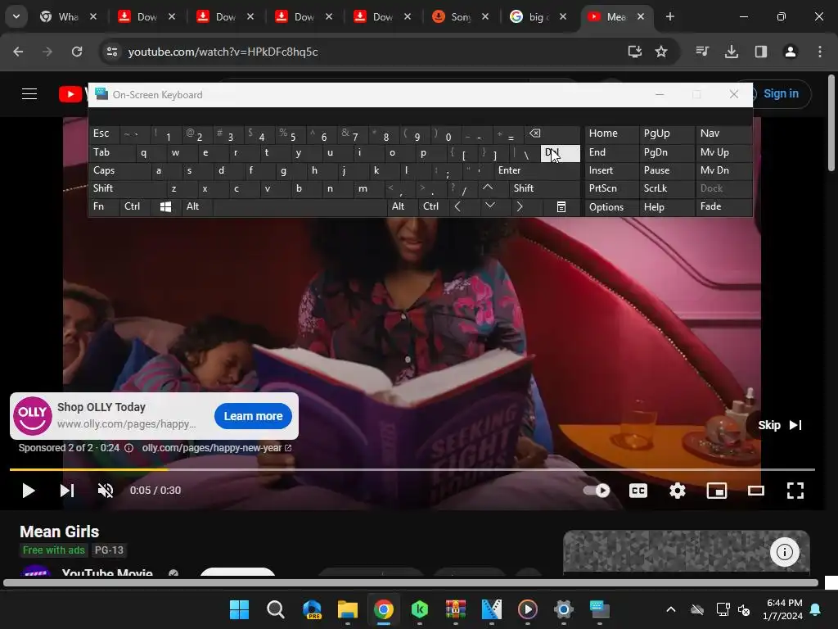
Task: Toggle ScrLk key on On-Screen Keyboard
Action: click(x=666, y=188)
